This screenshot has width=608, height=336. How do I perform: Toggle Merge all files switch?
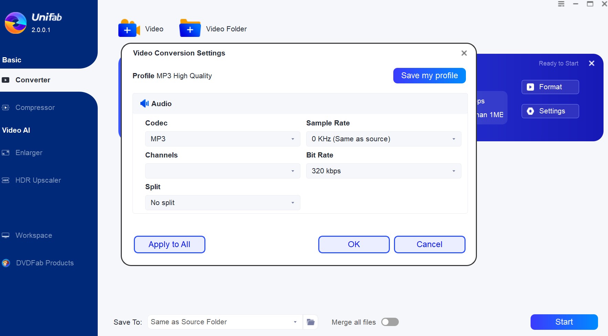click(390, 322)
